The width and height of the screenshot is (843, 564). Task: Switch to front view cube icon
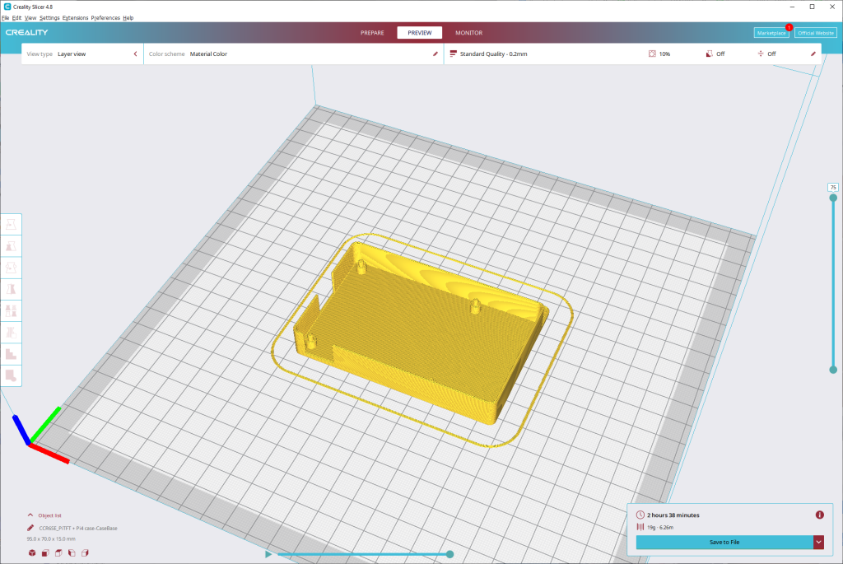pyautogui.click(x=45, y=552)
